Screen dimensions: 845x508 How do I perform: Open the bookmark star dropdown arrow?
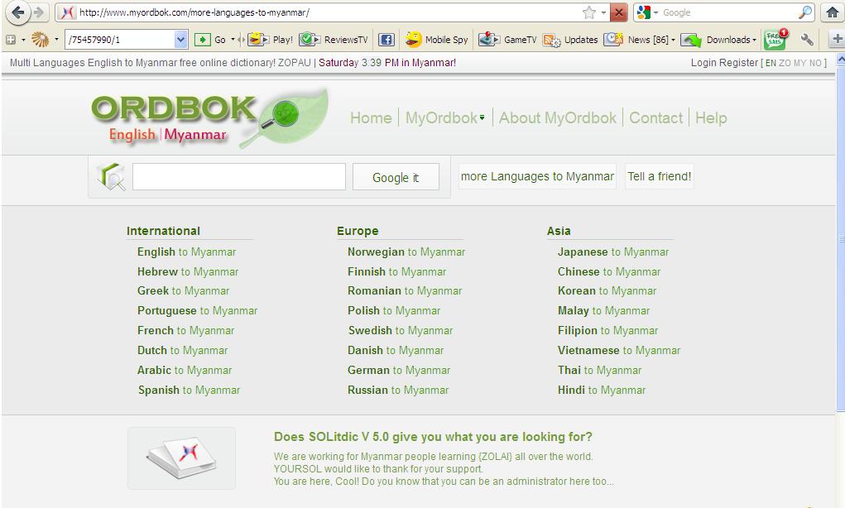click(603, 12)
